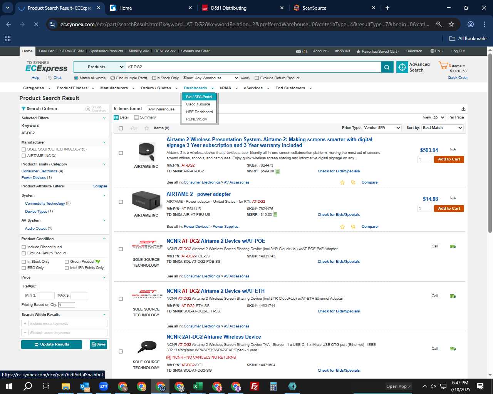
Task: Tick checkbox for AIRTAME 2 power adapter row
Action: [x=121, y=202]
